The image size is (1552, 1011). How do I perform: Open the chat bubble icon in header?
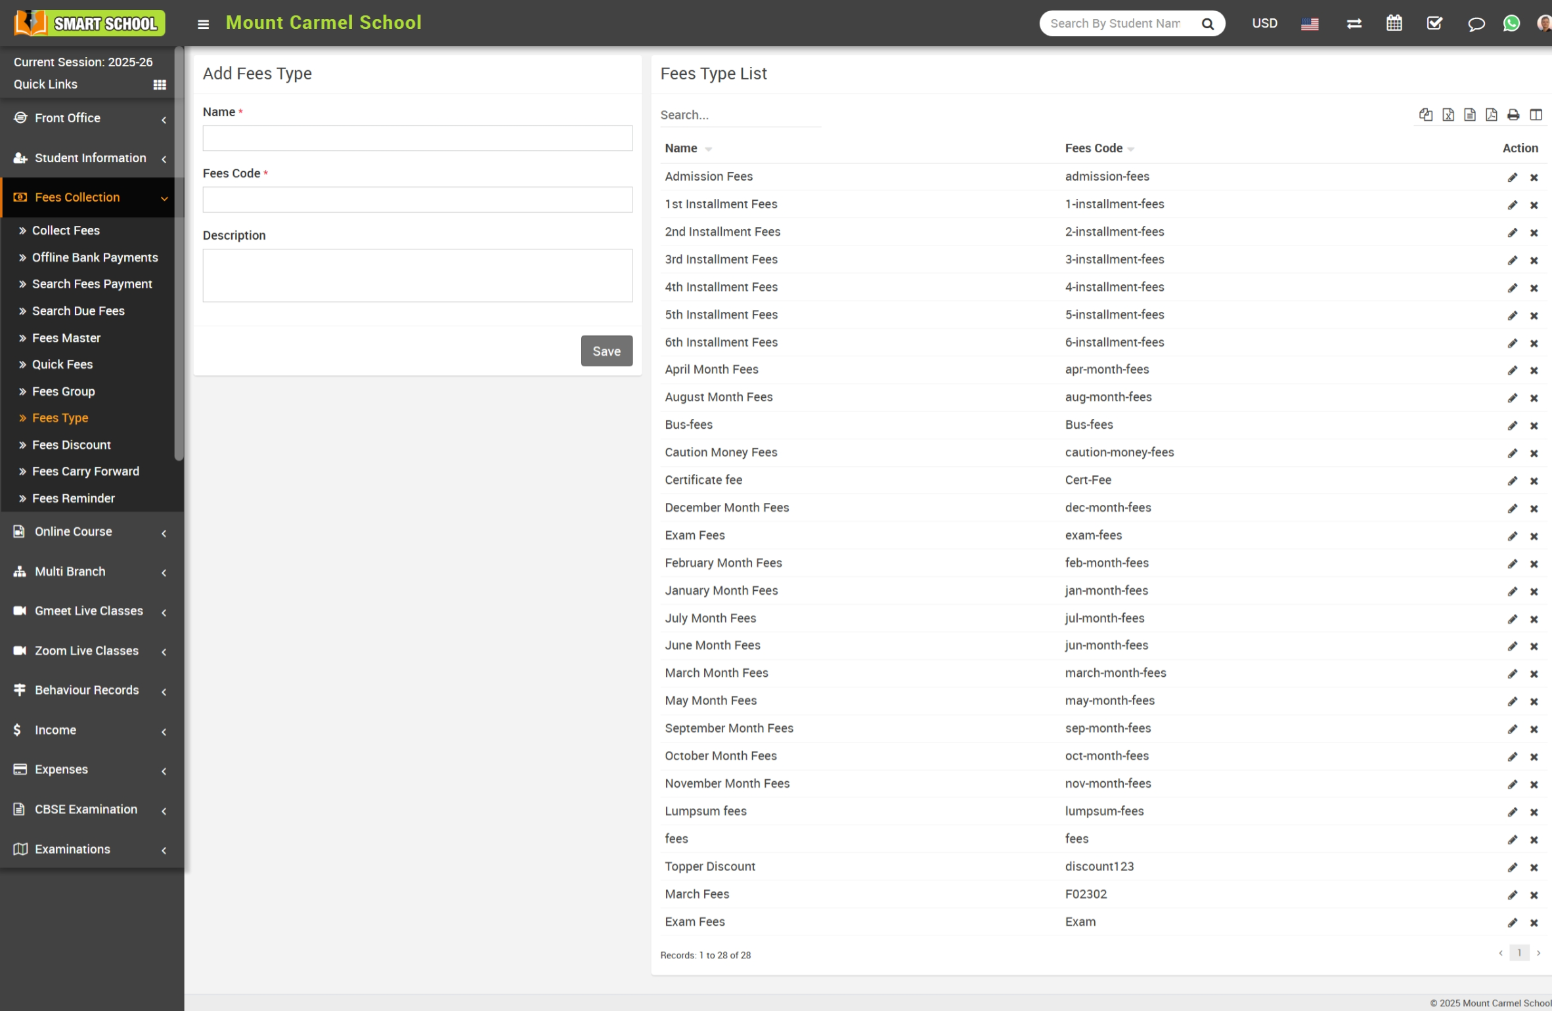coord(1476,25)
